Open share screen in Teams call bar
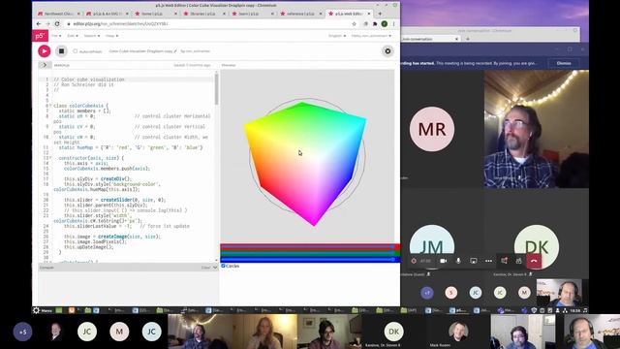Screen dimensions: 620x349 pyautogui.click(x=474, y=261)
